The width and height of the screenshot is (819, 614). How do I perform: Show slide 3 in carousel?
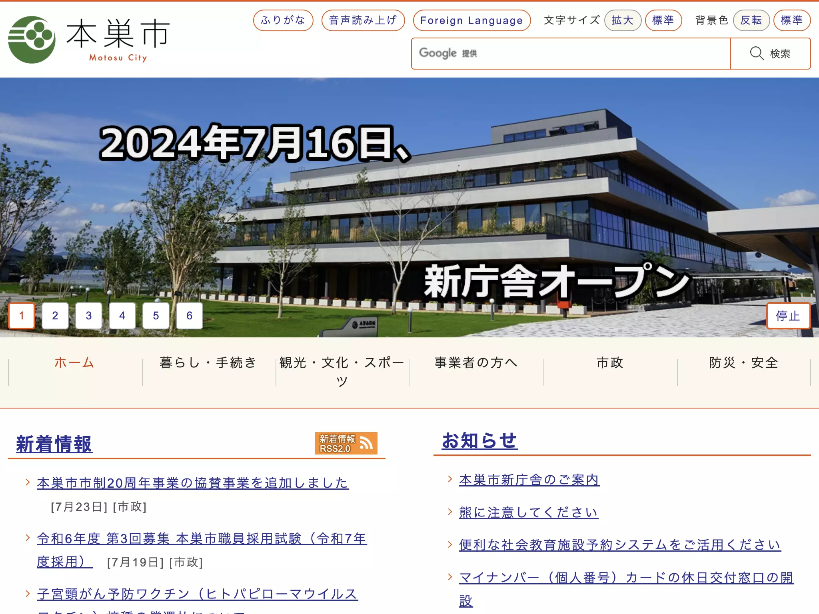[x=89, y=316]
